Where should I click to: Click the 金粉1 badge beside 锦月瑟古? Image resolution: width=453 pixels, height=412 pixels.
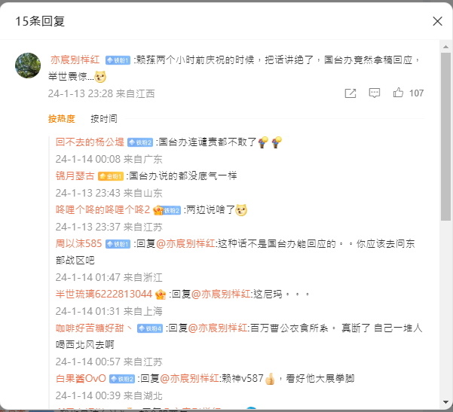pos(111,176)
